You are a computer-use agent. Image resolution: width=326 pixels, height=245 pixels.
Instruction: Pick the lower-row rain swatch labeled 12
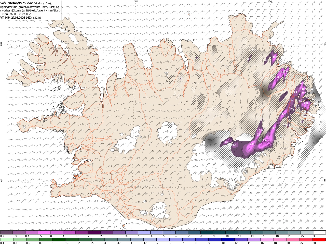[x=241, y=240]
